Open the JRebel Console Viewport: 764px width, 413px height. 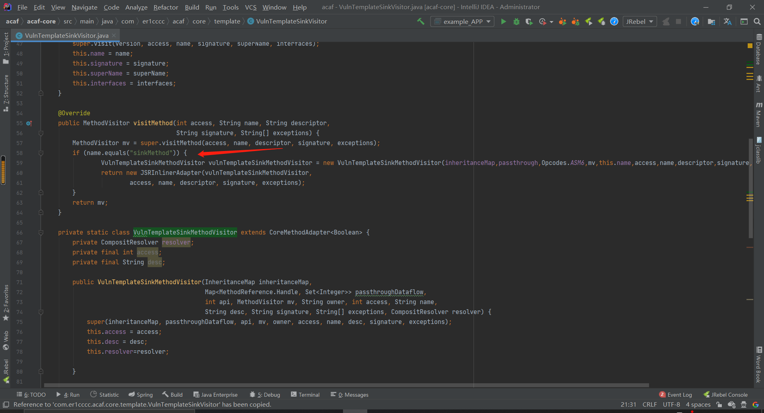(725, 395)
